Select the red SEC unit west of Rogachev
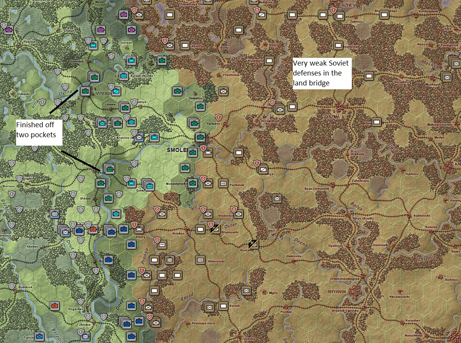Screen dimensions: 461x343 coord(55,306)
